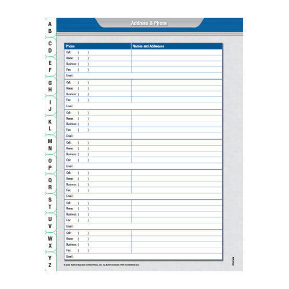This screenshot has height=289, width=289.
Task: Click the Address & Phone page title
Action: (149, 23)
